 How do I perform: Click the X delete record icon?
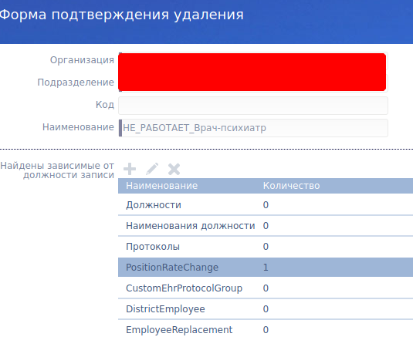[174, 169]
